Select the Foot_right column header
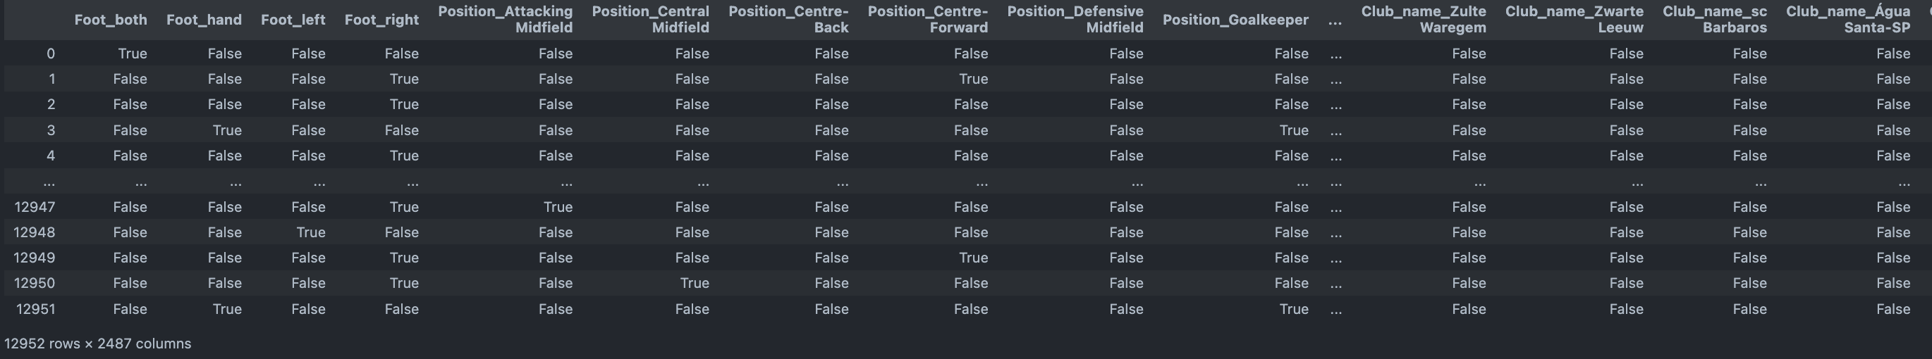Image resolution: width=1932 pixels, height=359 pixels. 381,20
